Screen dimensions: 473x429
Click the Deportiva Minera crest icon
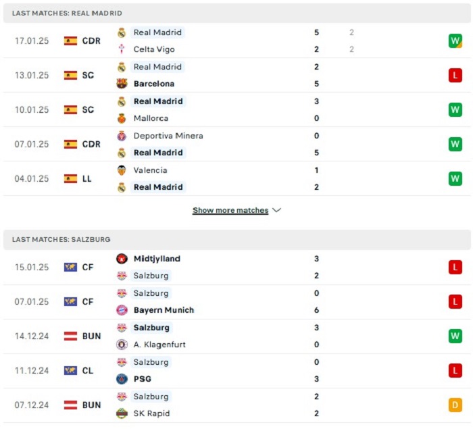tap(122, 136)
